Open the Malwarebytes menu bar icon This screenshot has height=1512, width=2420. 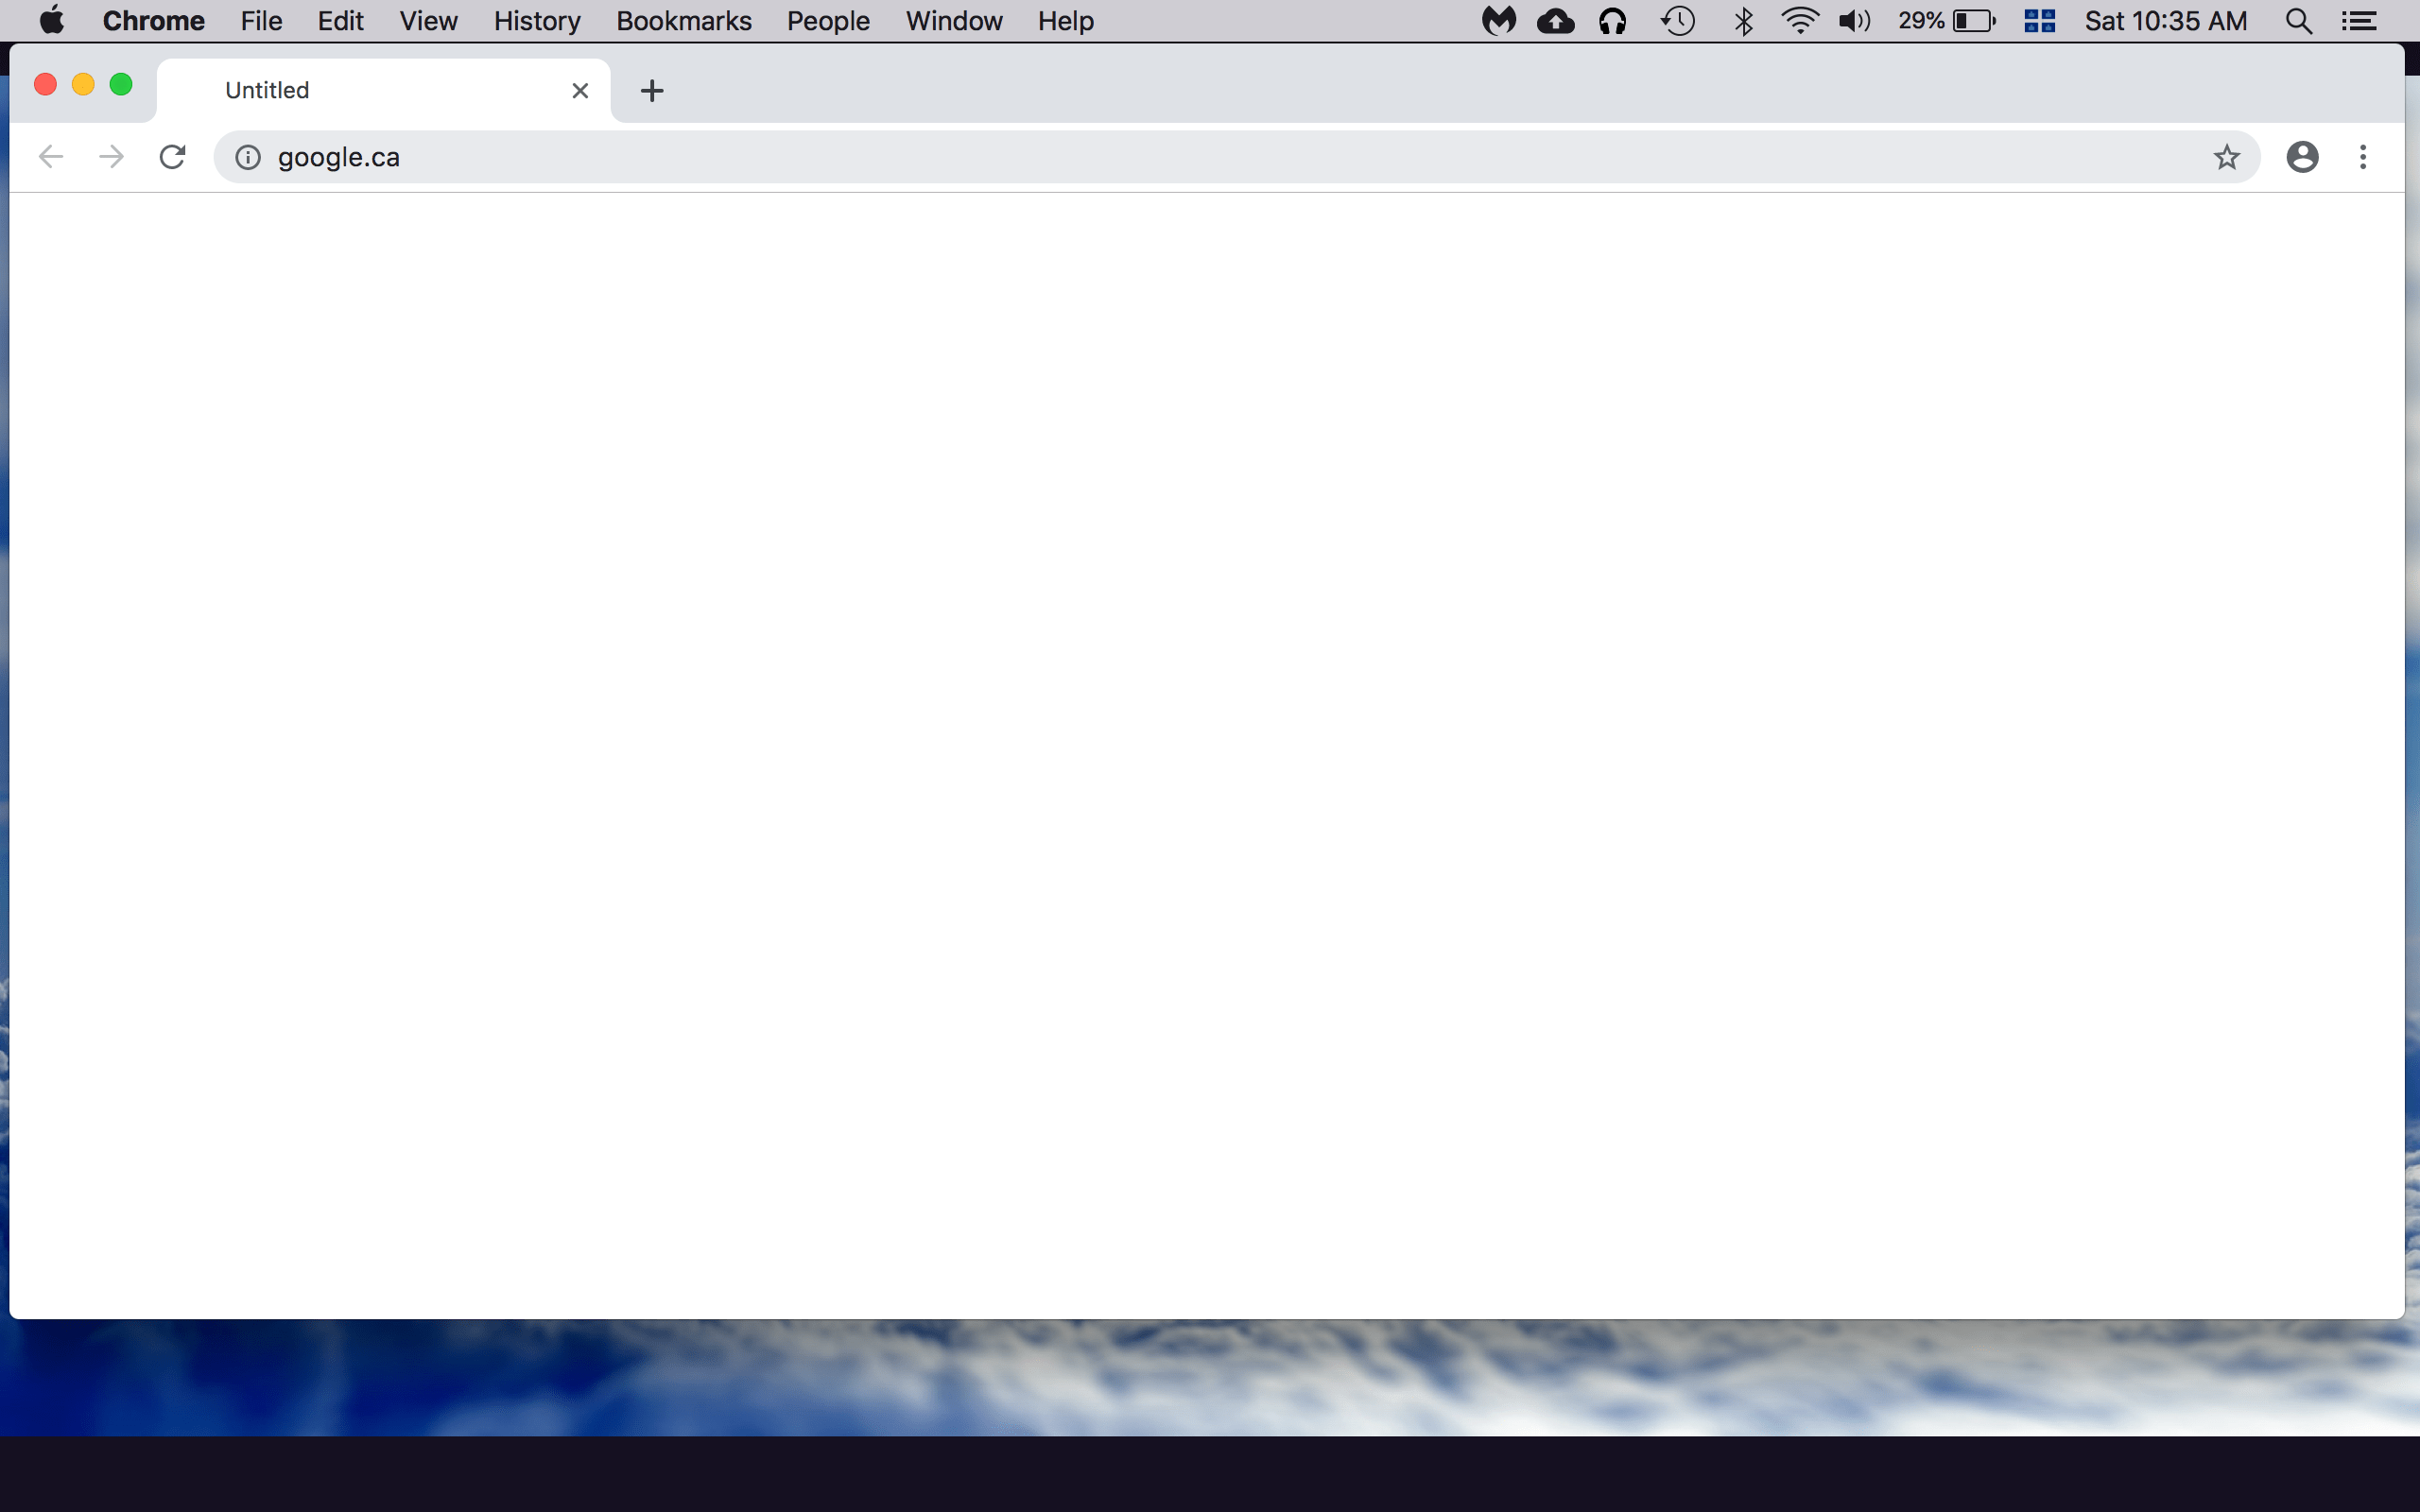pos(1498,21)
